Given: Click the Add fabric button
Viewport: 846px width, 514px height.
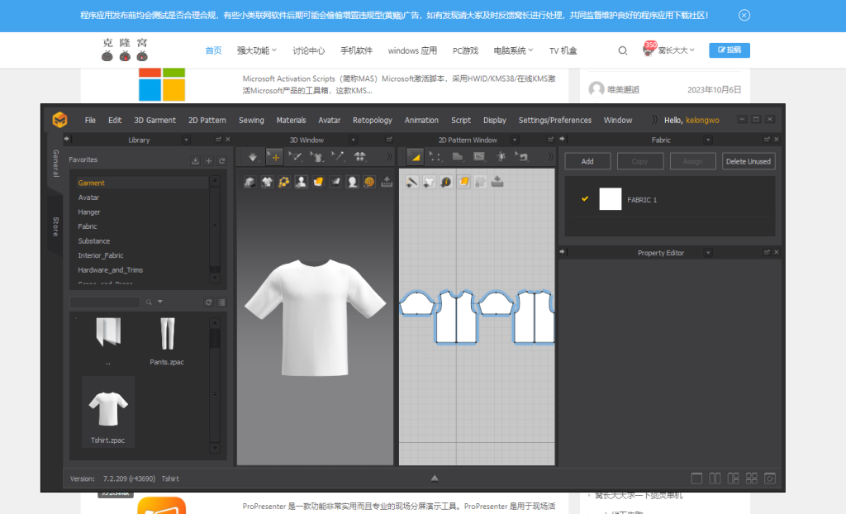Looking at the screenshot, I should click(587, 161).
